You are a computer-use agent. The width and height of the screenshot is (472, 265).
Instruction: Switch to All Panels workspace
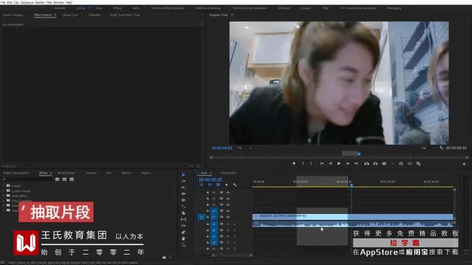(284, 8)
